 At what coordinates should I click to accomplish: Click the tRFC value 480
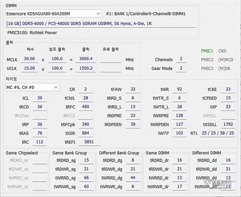click(x=86, y=107)
